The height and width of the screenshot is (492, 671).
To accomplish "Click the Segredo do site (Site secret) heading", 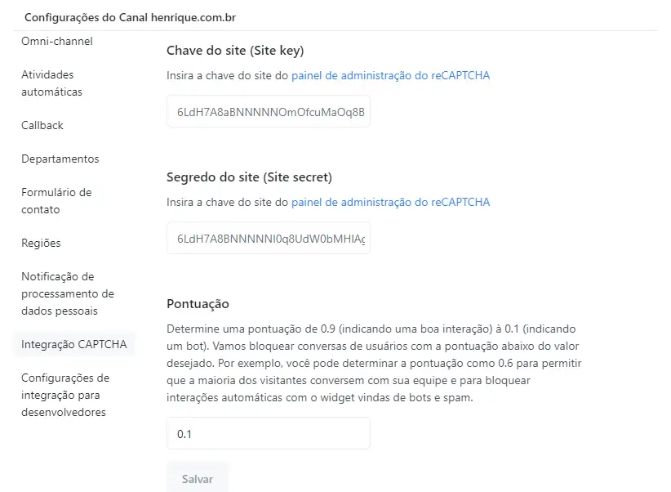I will (249, 177).
